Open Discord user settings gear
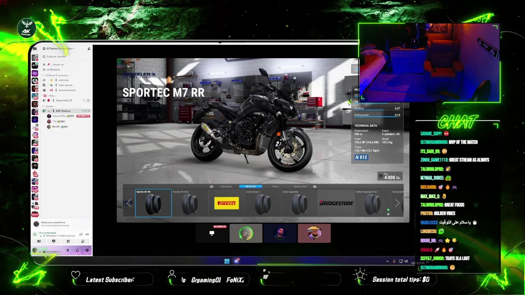Screen dimensions: 525x295 87,250
